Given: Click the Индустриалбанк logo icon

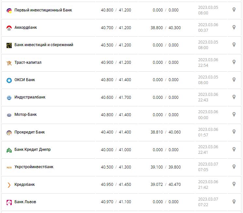Looking at the screenshot, I should click(x=9, y=98).
